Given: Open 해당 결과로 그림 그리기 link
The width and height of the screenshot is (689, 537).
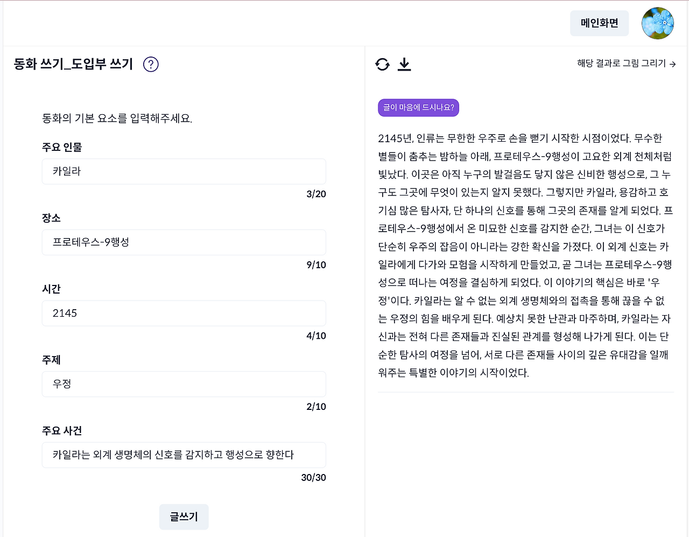Looking at the screenshot, I should coord(619,64).
